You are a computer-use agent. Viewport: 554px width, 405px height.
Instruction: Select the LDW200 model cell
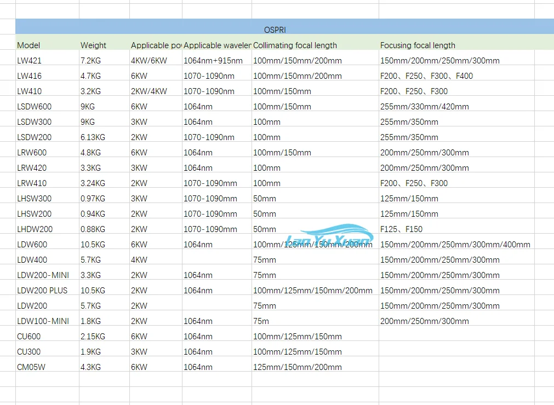pyautogui.click(x=47, y=303)
